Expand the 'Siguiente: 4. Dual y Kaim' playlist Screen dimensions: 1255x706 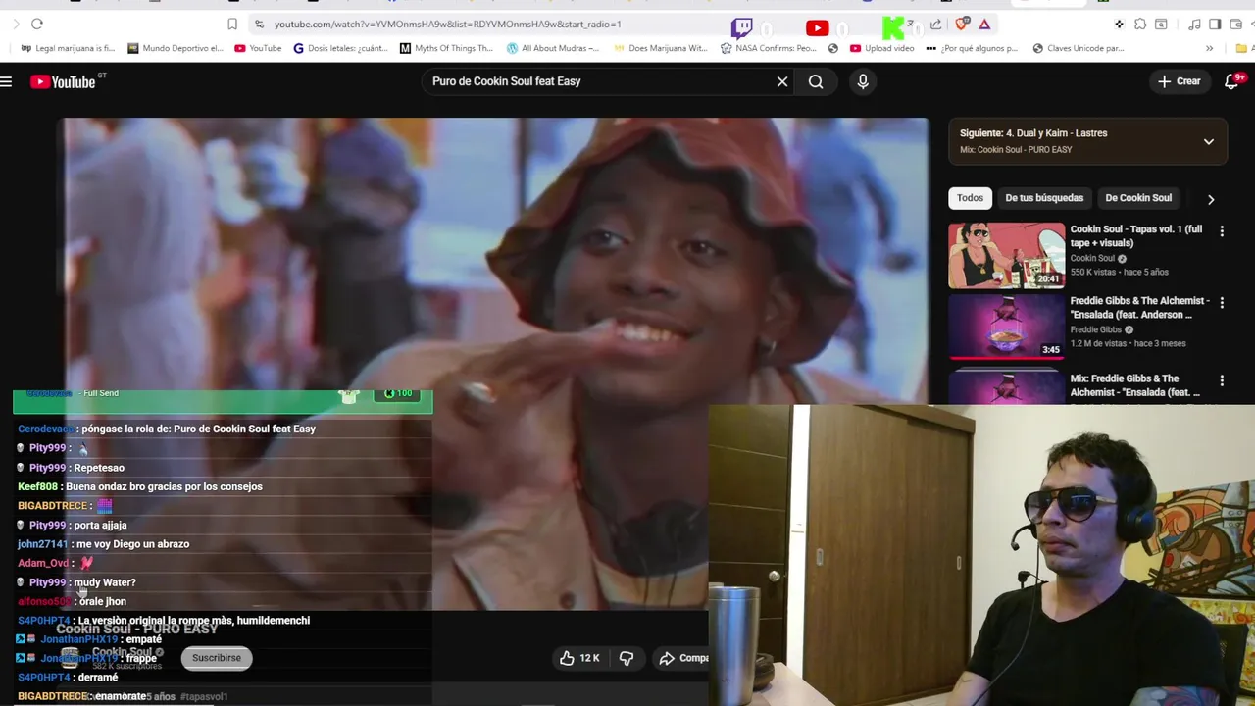1209,141
